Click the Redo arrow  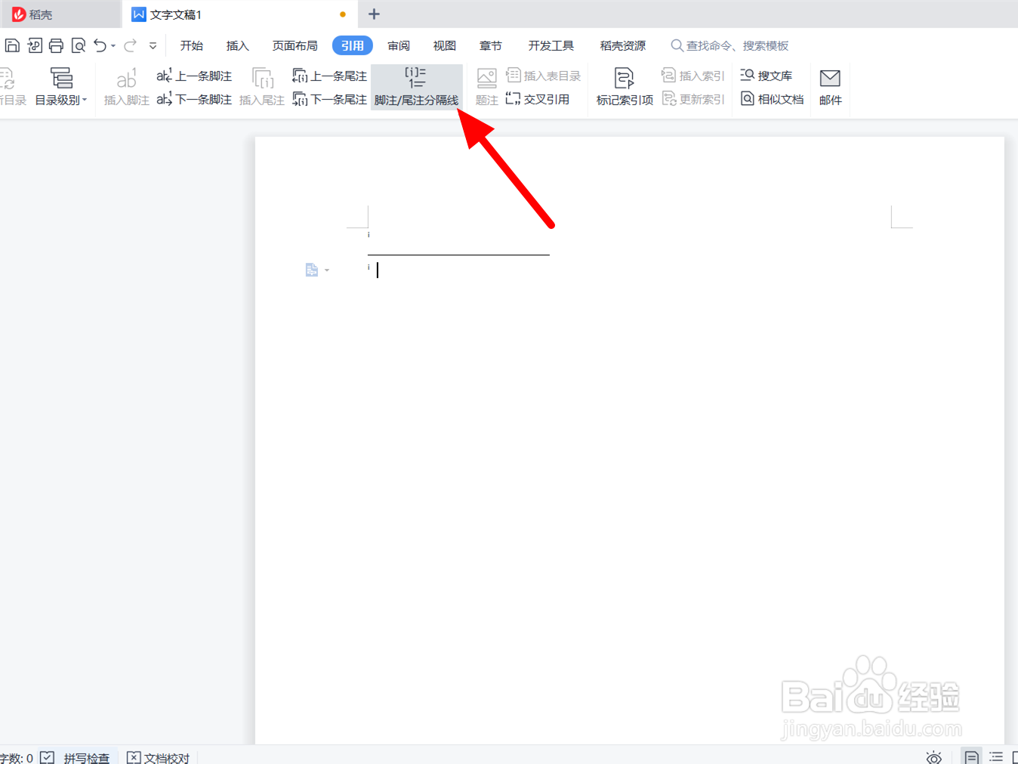click(x=131, y=45)
